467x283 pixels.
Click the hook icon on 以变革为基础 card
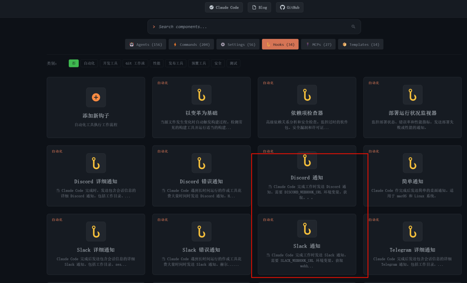point(202,95)
